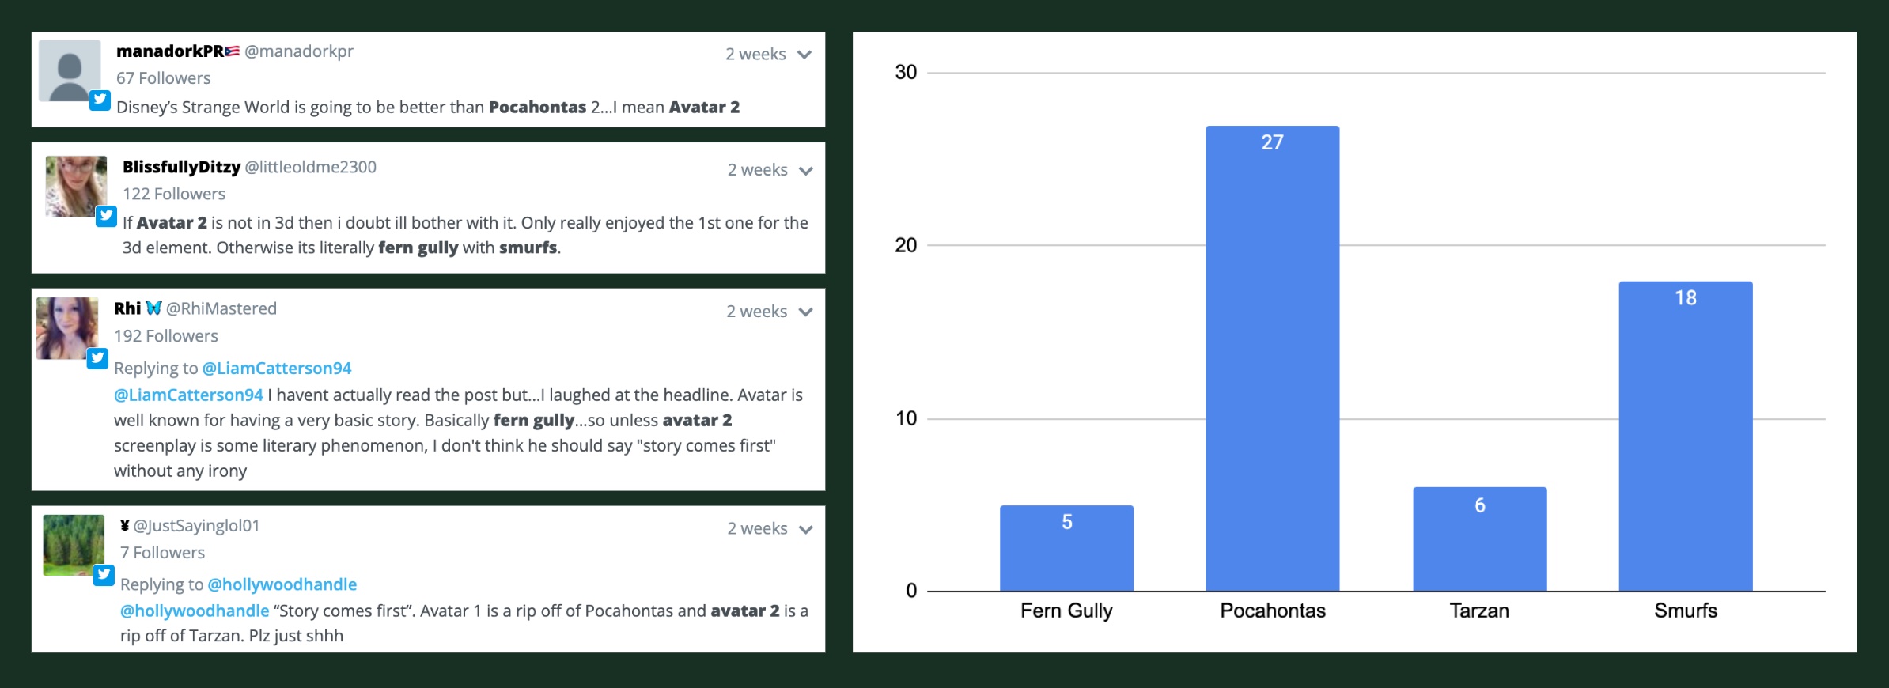Open BlissfullyDitzy's profile photo
The image size is (1889, 688).
pyautogui.click(x=76, y=186)
